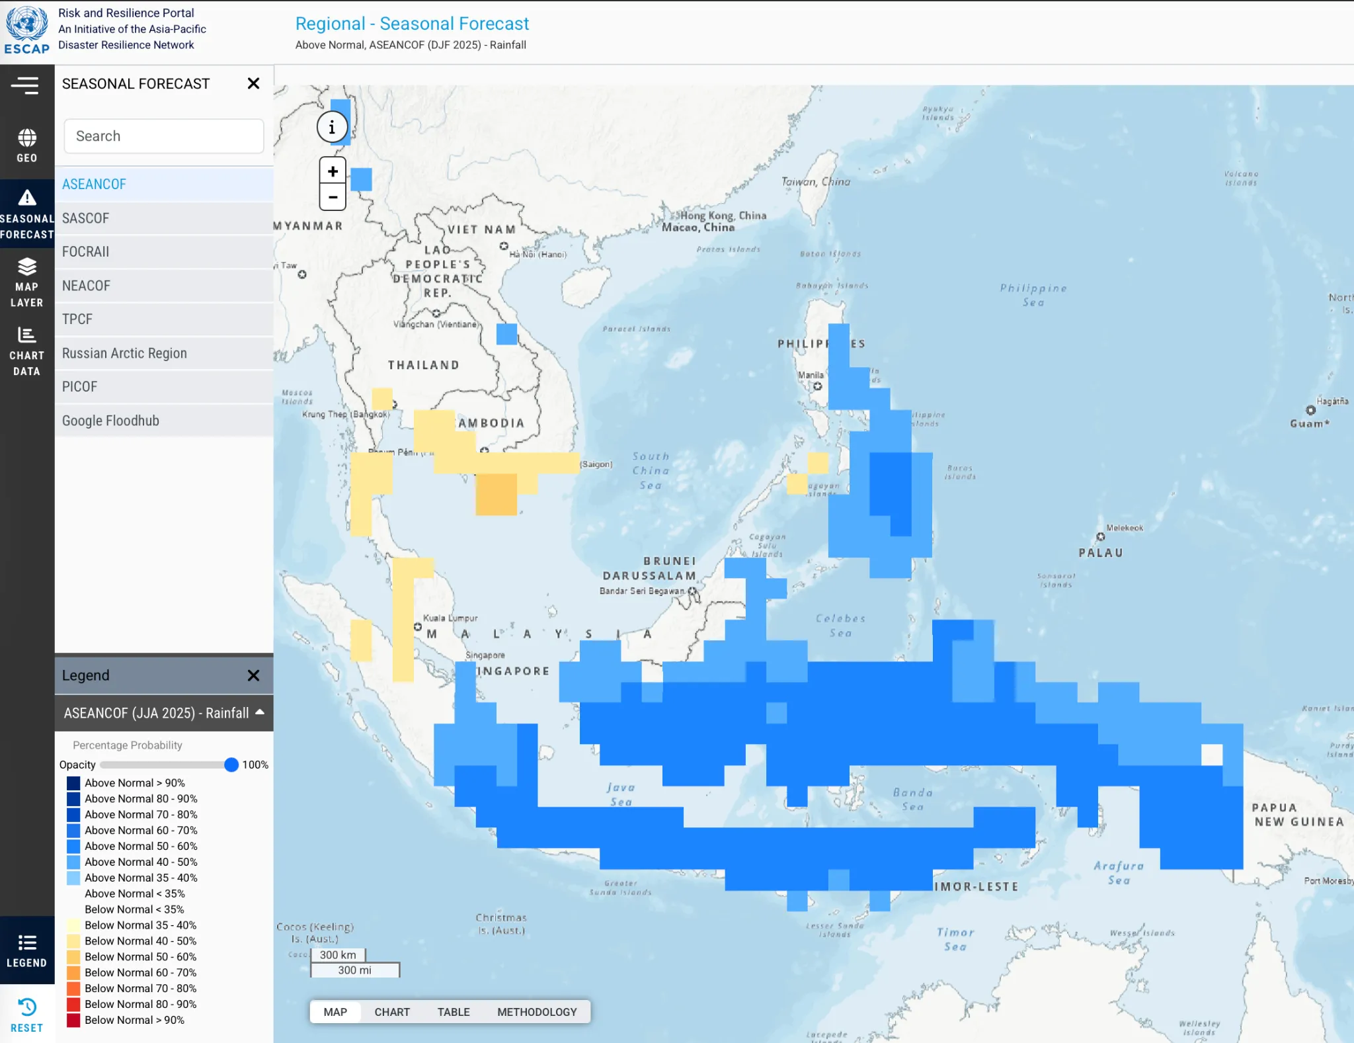Click the Above Normal > 90% swatch
Viewport: 1354px width, 1043px height.
[73, 783]
